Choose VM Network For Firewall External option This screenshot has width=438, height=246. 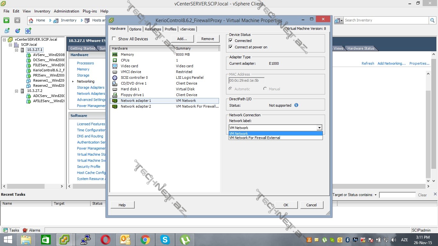255,138
